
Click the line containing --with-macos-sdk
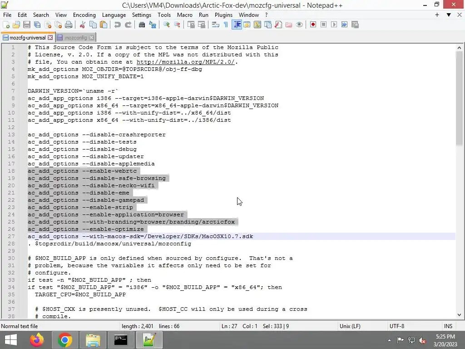140,236
